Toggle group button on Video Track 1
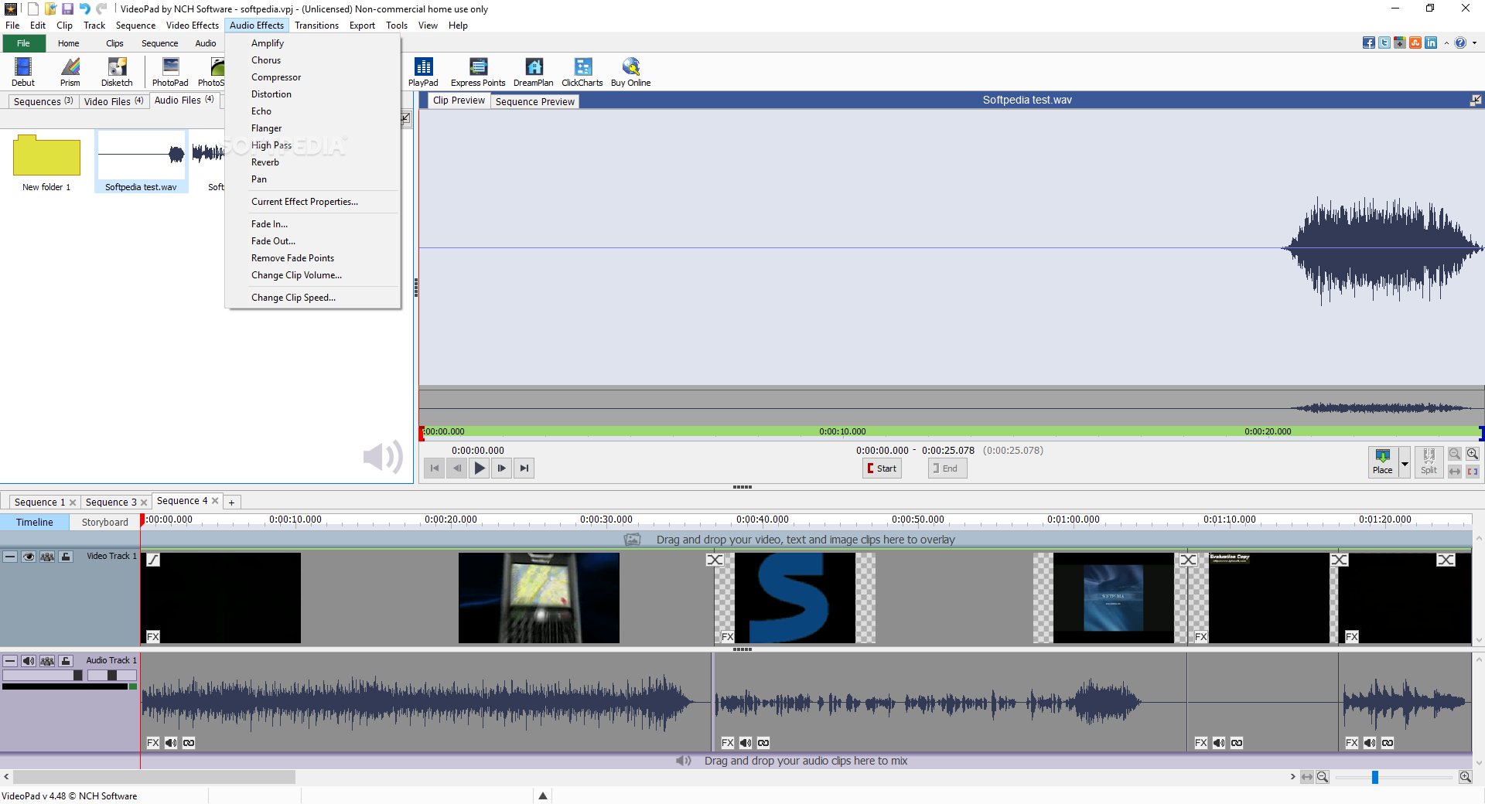The width and height of the screenshot is (1485, 804). pos(47,557)
